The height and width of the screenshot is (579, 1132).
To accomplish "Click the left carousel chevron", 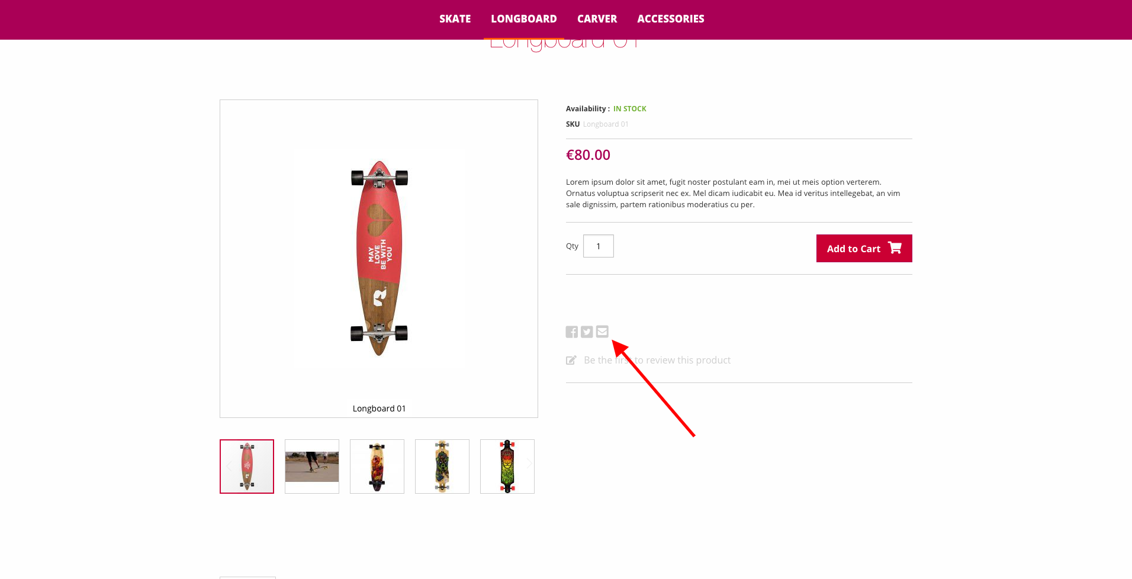I will click(229, 465).
